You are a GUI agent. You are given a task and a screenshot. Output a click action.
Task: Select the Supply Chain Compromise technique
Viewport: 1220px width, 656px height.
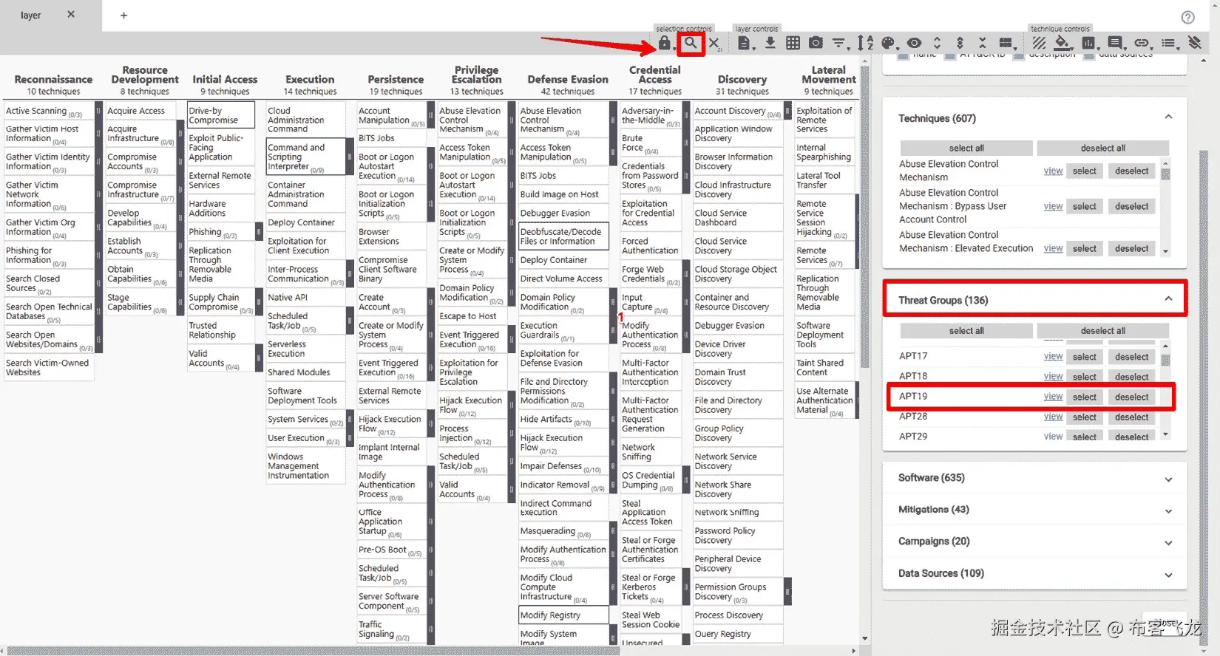coord(220,302)
